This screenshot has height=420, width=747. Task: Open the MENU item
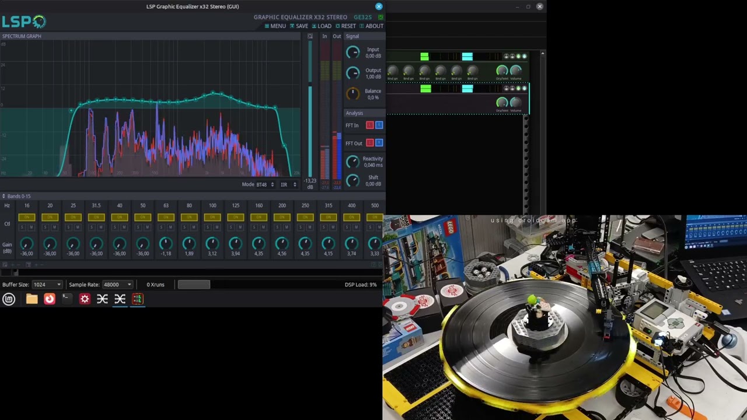275,26
